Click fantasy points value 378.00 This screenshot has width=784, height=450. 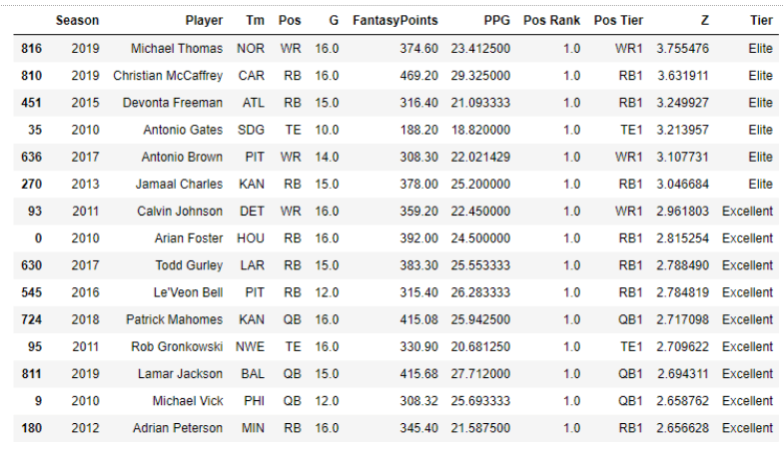(x=418, y=184)
